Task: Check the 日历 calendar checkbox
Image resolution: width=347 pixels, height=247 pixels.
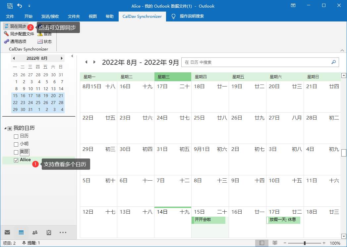Action: coord(16,136)
